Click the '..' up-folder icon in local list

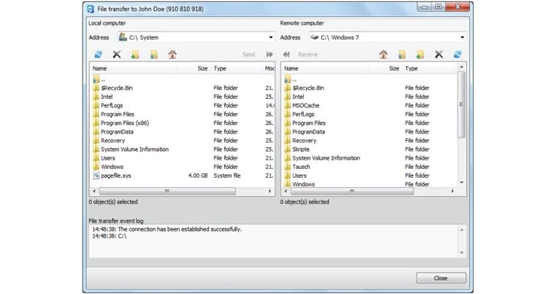96,79
